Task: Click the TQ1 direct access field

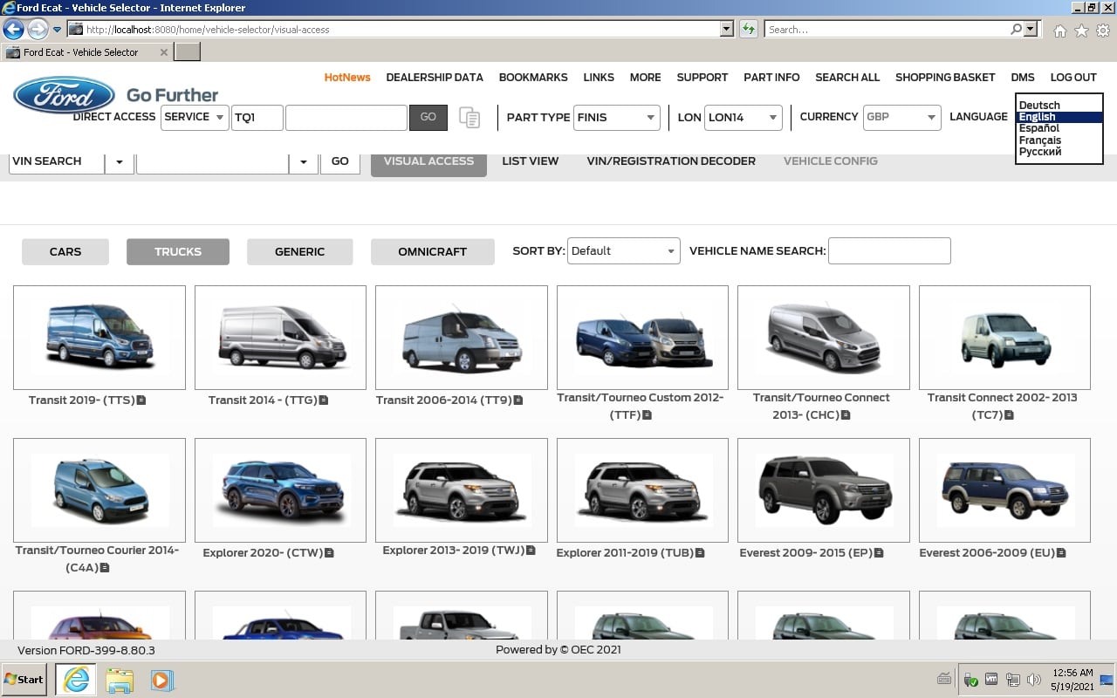Action: (x=257, y=117)
